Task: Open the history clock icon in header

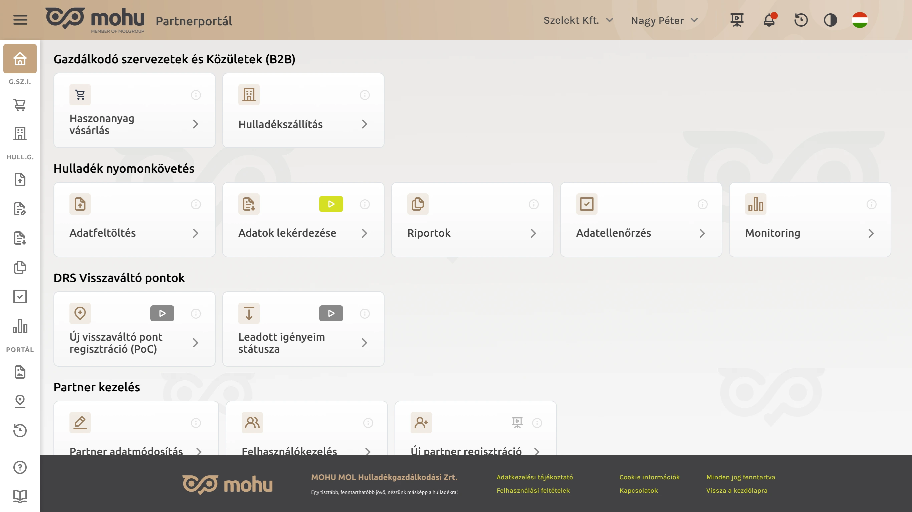Action: pos(801,20)
